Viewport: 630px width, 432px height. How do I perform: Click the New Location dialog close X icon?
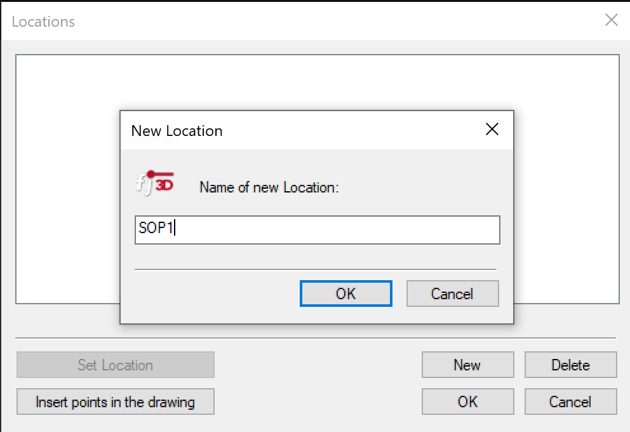pos(492,129)
